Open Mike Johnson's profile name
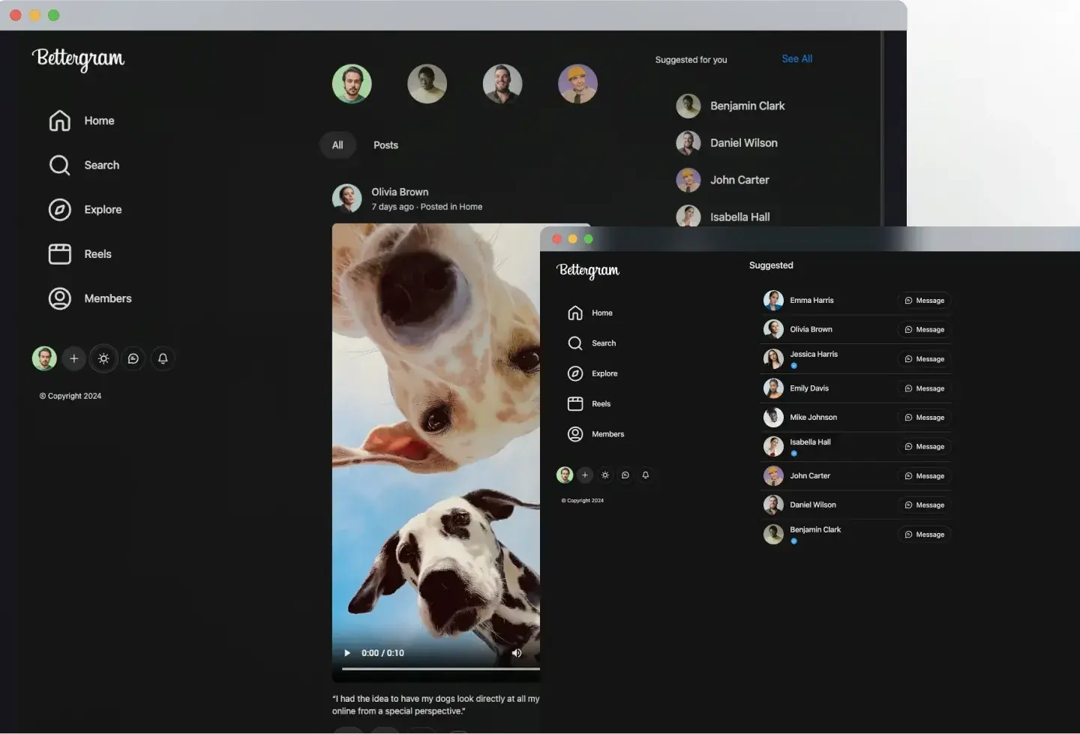Viewport: 1080px width, 734px height. [x=813, y=417]
